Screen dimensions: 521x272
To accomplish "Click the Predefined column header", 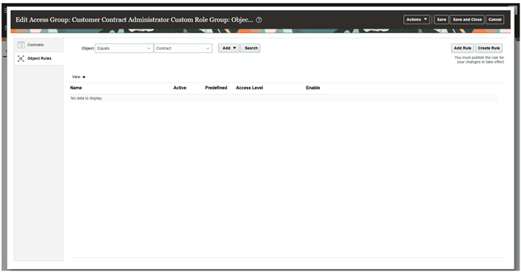I will coord(216,88).
